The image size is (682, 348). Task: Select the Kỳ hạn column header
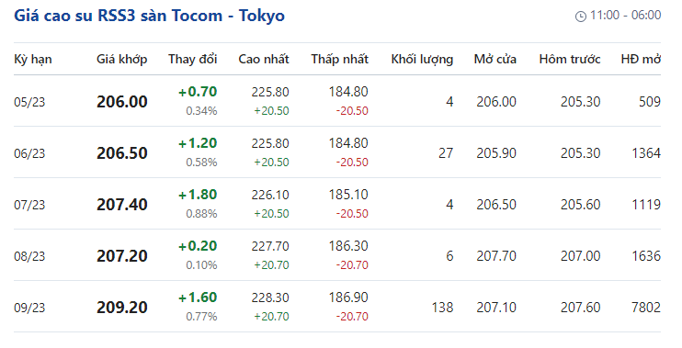coord(32,59)
